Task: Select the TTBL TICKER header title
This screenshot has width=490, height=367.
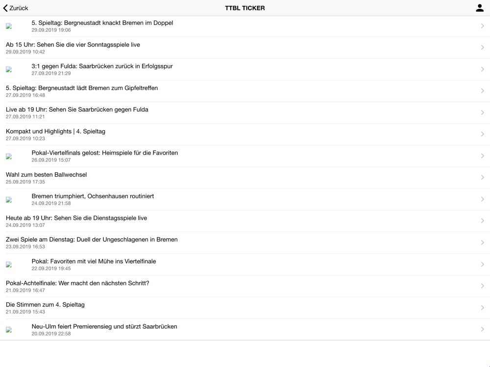Action: (x=245, y=8)
